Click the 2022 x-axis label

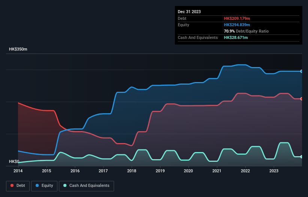pyautogui.click(x=245, y=171)
